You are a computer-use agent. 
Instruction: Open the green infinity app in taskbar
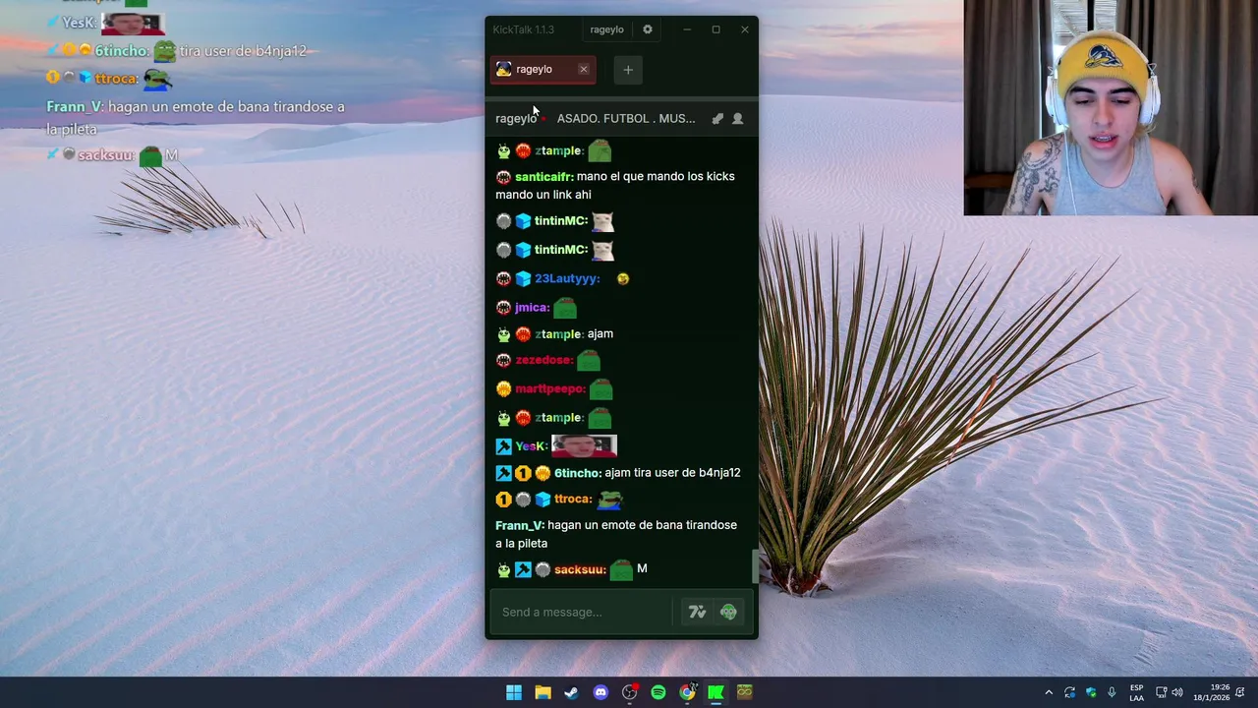click(745, 692)
